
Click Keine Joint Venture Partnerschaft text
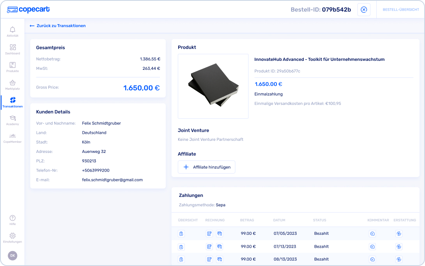[210, 139]
